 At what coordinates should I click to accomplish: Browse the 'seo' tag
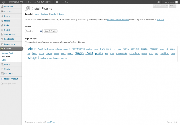tap(112, 54)
